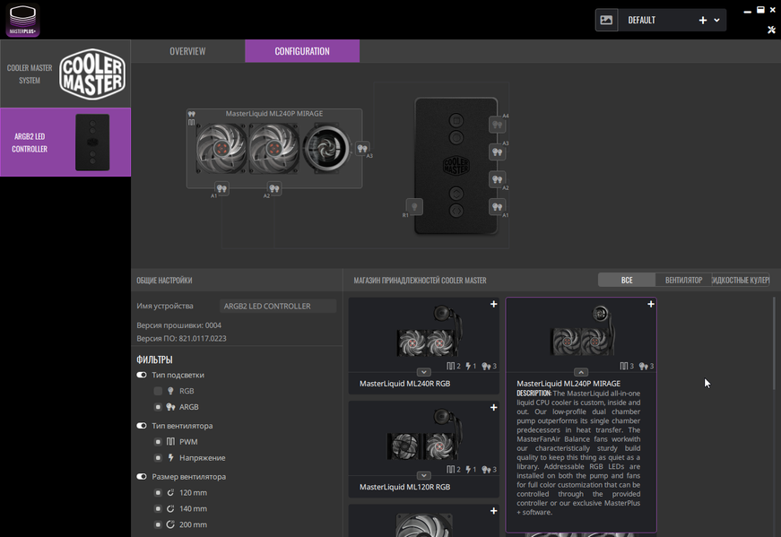Toggle the Размер вентилятора filter switch

pos(142,476)
